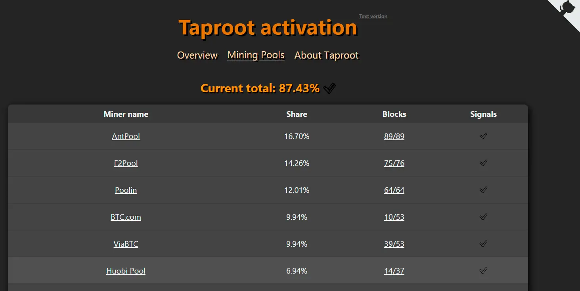Click ViaBTC's signal checkmark icon
580x291 pixels.
pyautogui.click(x=483, y=243)
